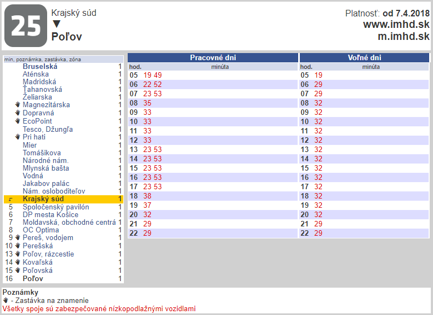
Task: Click the 05:19 weekday departure
Action: click(x=147, y=75)
